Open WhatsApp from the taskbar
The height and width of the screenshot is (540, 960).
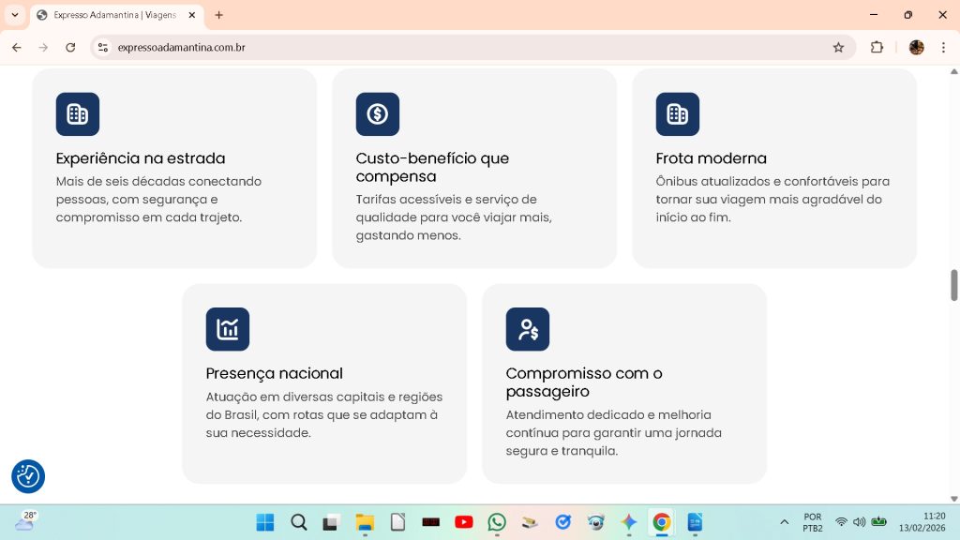tap(497, 522)
